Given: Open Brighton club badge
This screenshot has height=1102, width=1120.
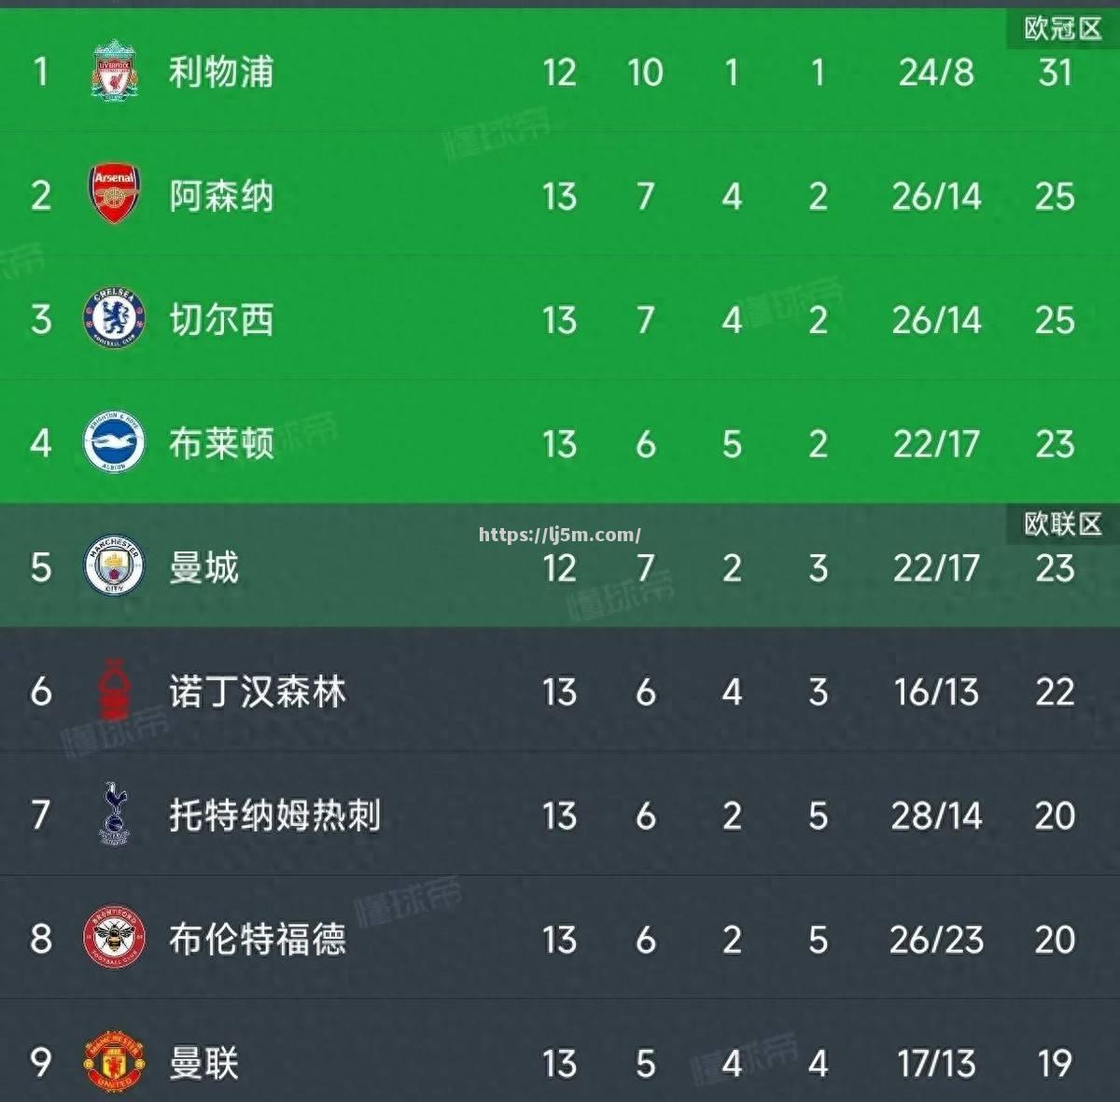Looking at the screenshot, I should tap(114, 442).
